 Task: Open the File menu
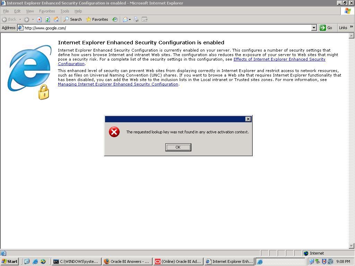click(6, 11)
